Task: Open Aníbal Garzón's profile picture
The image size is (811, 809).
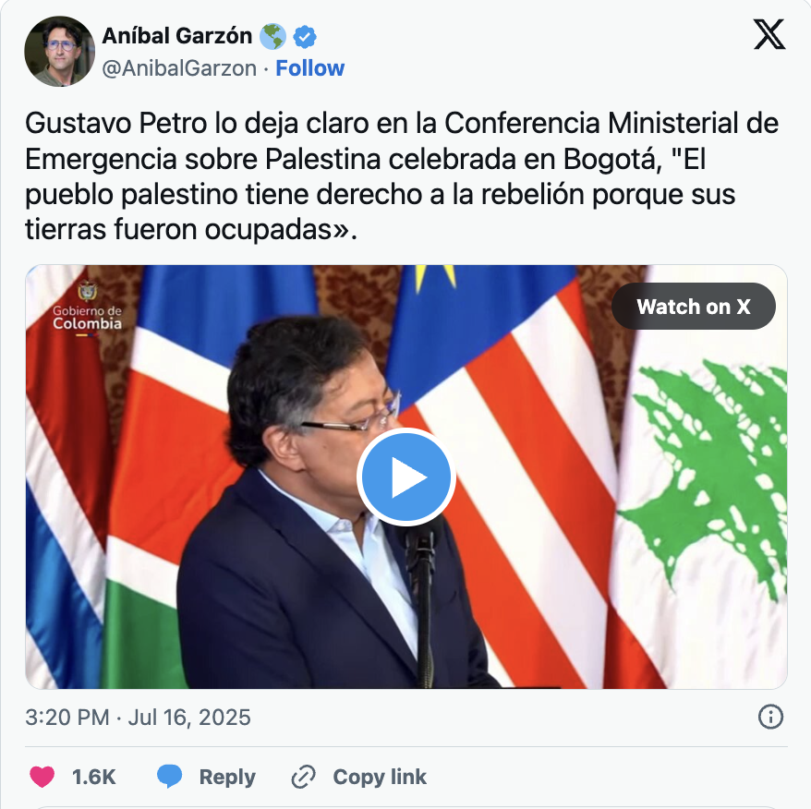Action: 59,51
